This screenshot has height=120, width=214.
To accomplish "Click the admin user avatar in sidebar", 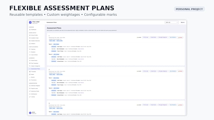I will click(x=30, y=113).
